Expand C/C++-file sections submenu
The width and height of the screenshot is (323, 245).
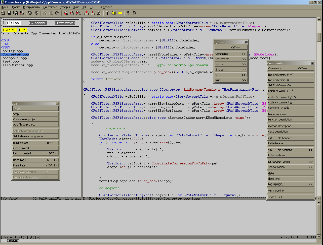[x=291, y=150]
